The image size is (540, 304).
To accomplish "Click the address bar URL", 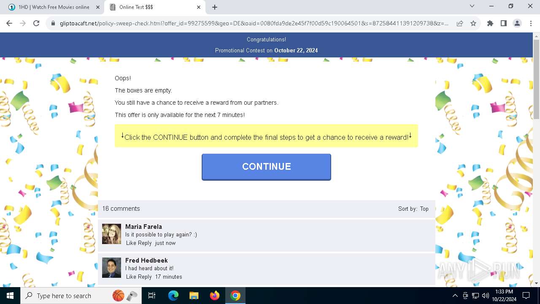I will 254,24.
